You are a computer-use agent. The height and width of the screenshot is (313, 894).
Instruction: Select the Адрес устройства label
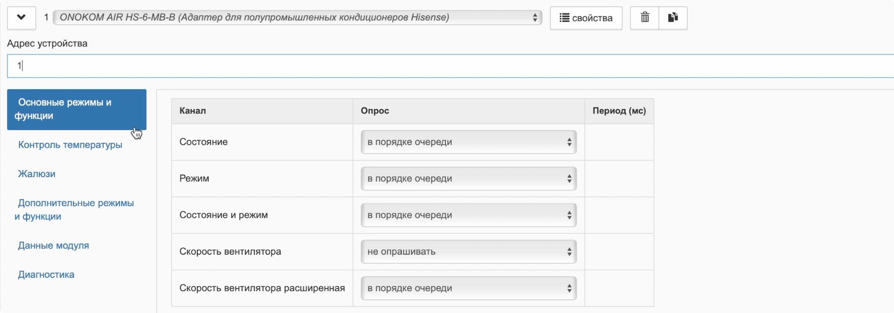click(x=47, y=44)
